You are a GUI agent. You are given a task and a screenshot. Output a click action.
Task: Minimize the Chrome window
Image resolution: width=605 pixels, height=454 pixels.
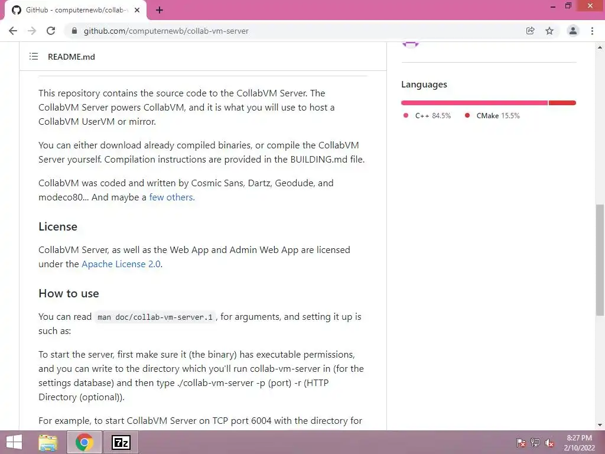coord(553,7)
